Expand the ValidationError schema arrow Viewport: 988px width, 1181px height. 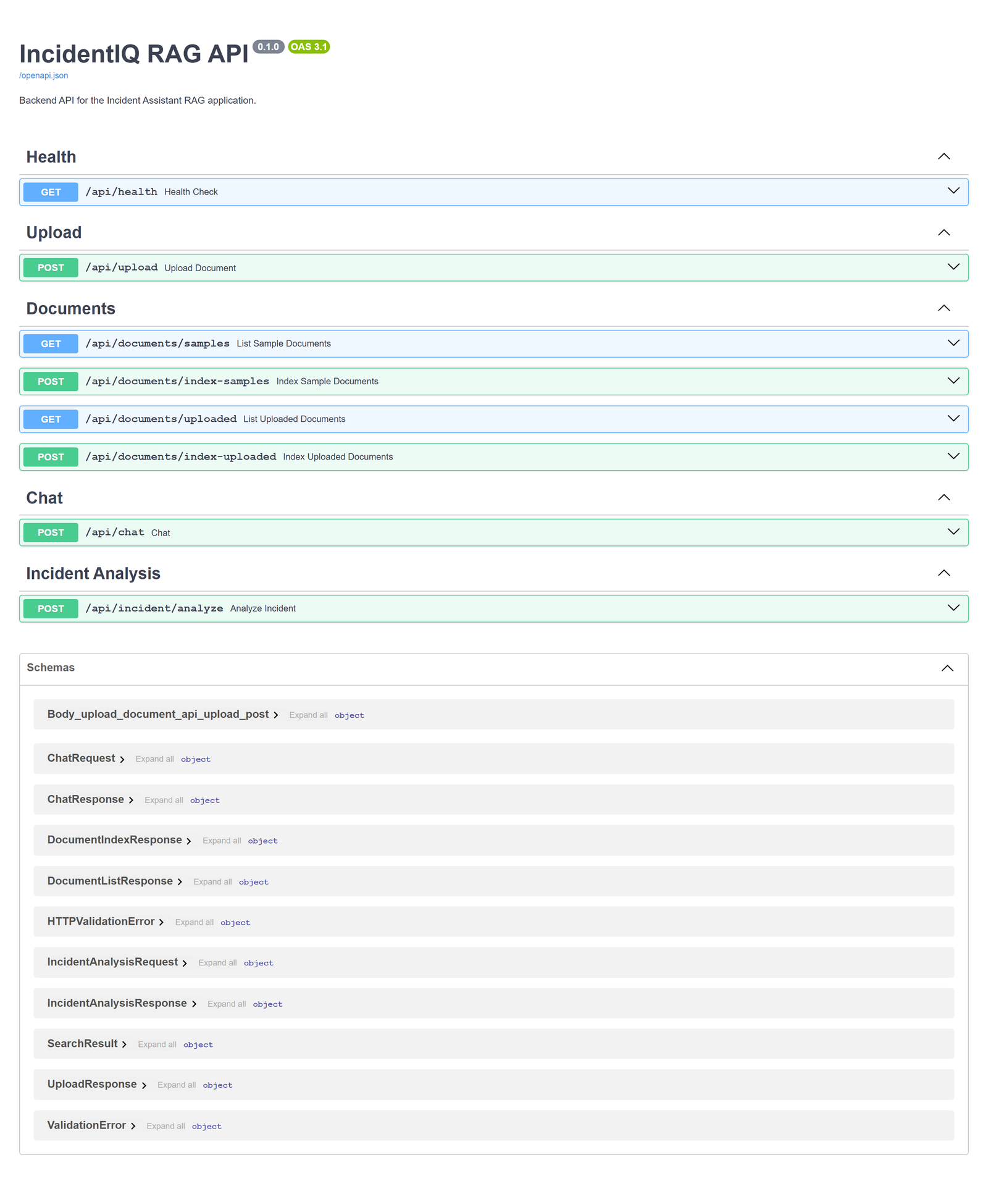(x=133, y=1126)
